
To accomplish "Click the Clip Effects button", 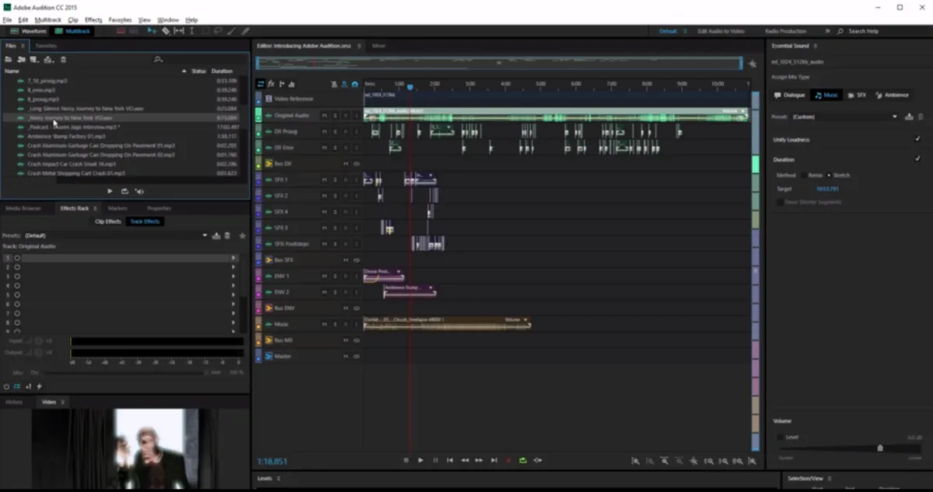I will point(108,222).
